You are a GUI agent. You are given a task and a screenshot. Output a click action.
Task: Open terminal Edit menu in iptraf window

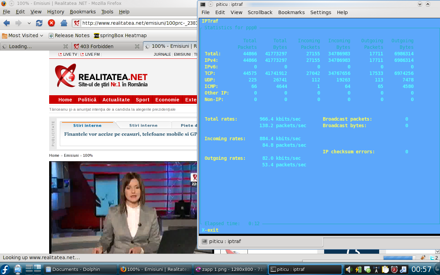coord(220,12)
